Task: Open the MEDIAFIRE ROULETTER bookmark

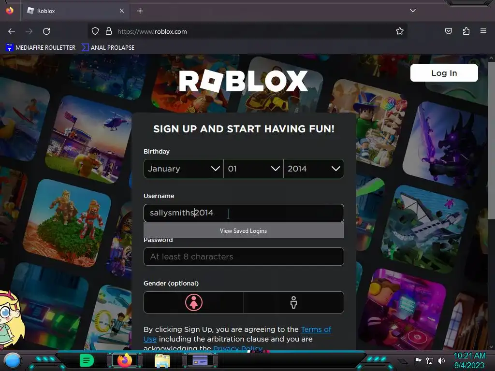Action: click(41, 48)
